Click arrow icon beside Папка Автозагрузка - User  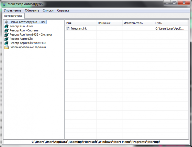[x=6, y=22]
